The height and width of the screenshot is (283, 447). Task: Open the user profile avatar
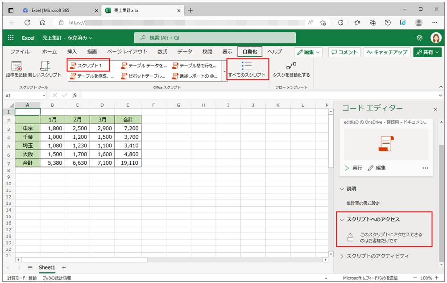pos(436,37)
